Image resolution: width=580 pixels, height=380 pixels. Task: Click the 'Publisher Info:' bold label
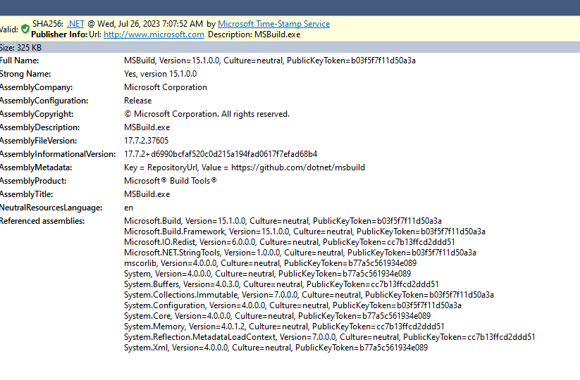59,34
